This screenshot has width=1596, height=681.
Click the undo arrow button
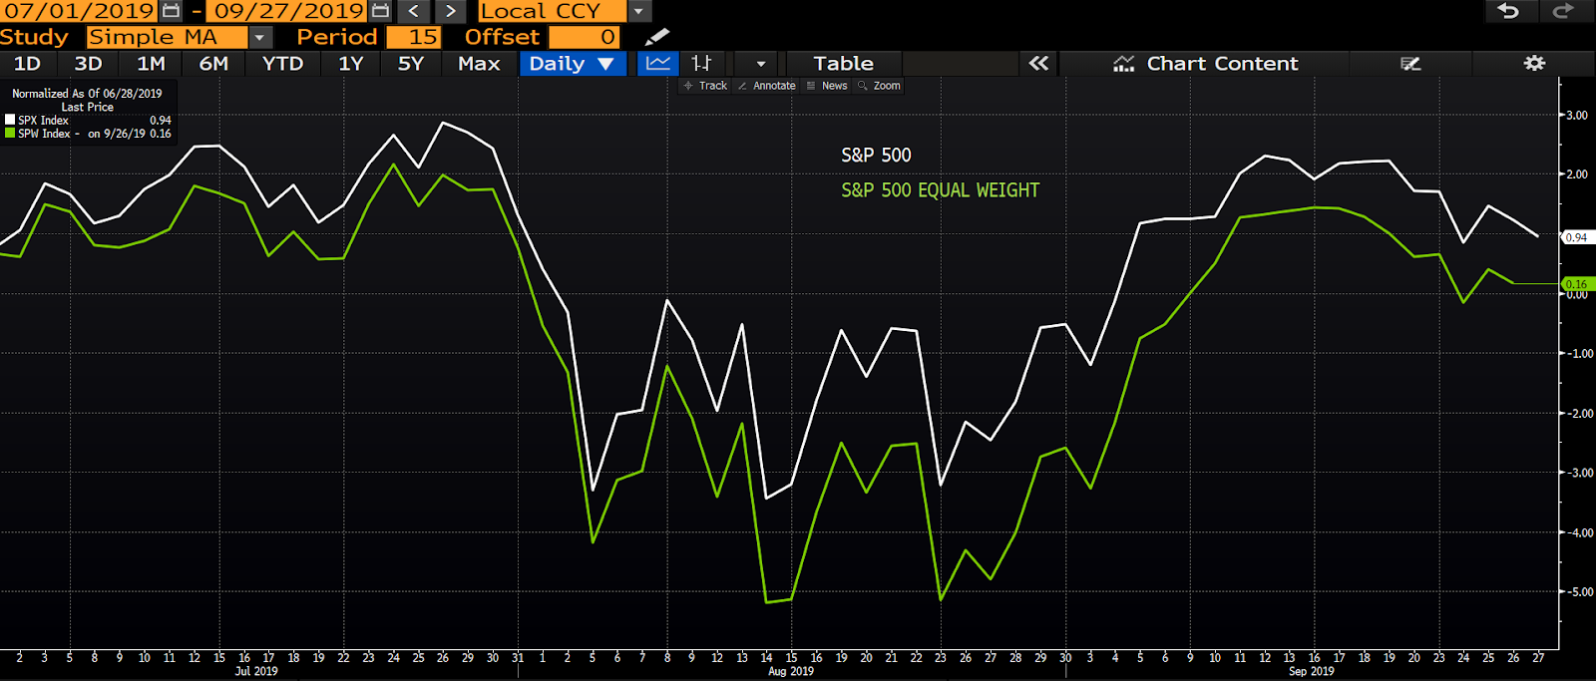tap(1508, 11)
